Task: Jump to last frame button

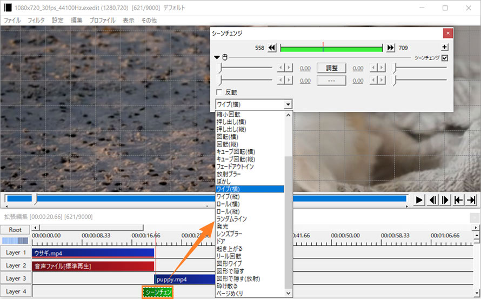Action: pyautogui.click(x=471, y=200)
